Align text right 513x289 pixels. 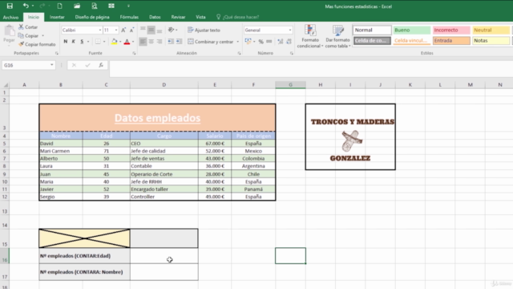click(160, 42)
